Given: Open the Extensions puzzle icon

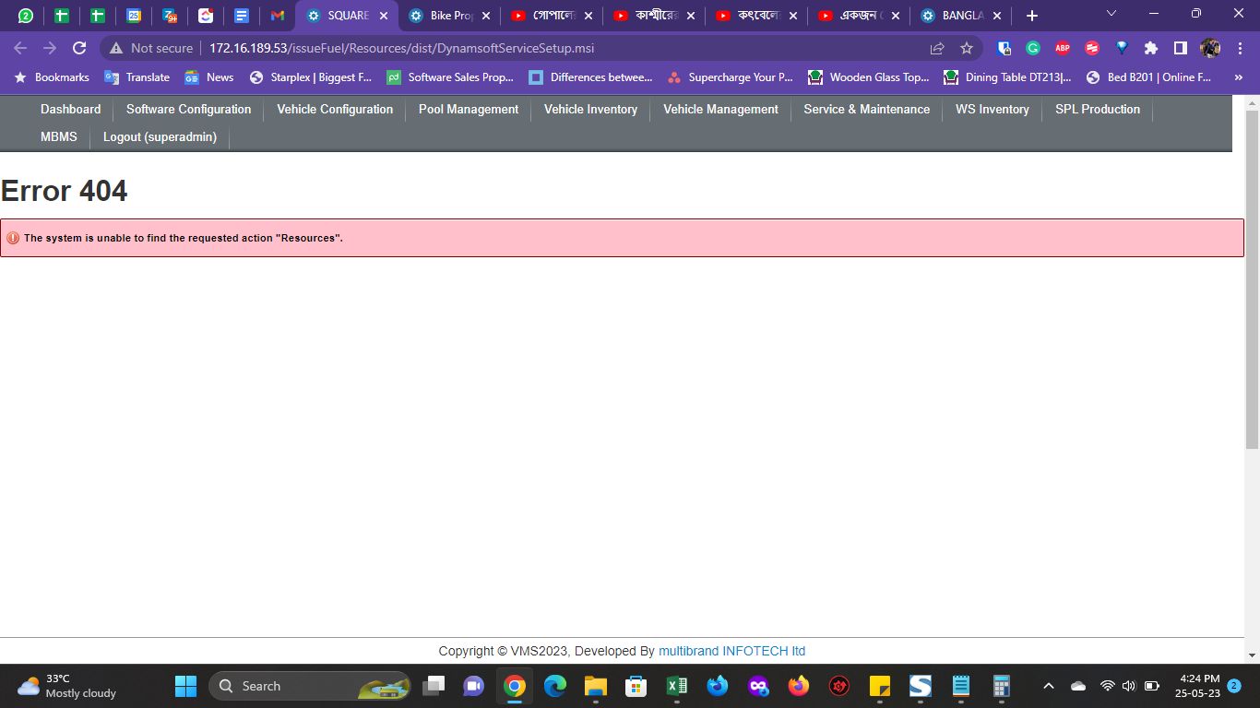Looking at the screenshot, I should pyautogui.click(x=1151, y=48).
